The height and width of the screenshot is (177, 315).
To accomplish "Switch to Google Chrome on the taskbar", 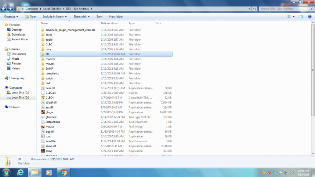I will tap(63, 172).
